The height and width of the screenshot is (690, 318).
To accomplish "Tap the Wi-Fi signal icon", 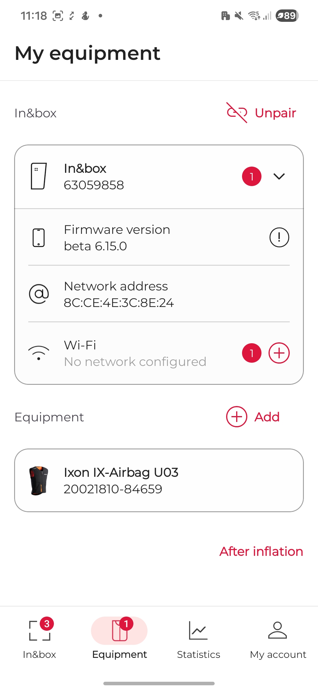I will 39,352.
